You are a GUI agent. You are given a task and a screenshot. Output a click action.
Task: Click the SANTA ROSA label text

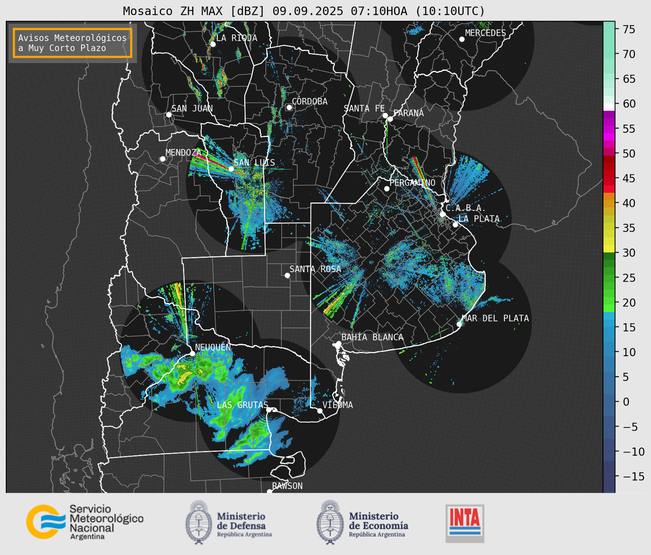tap(315, 269)
